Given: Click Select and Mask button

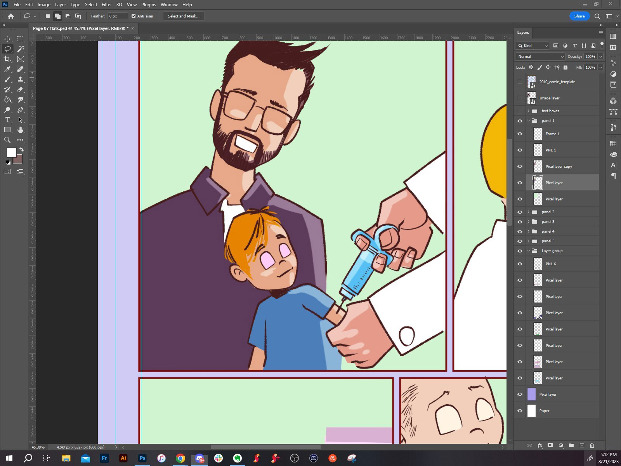Looking at the screenshot, I should click(184, 16).
